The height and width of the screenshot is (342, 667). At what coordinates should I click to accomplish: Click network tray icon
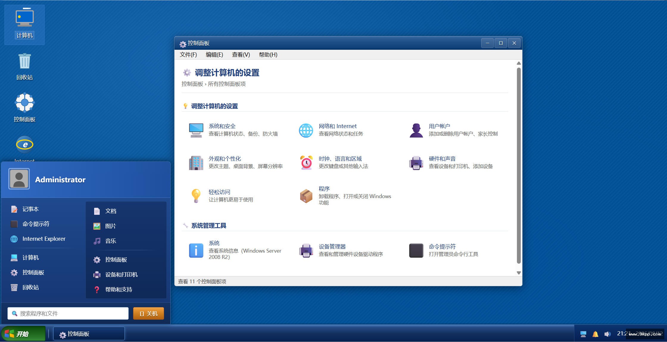pyautogui.click(x=583, y=334)
